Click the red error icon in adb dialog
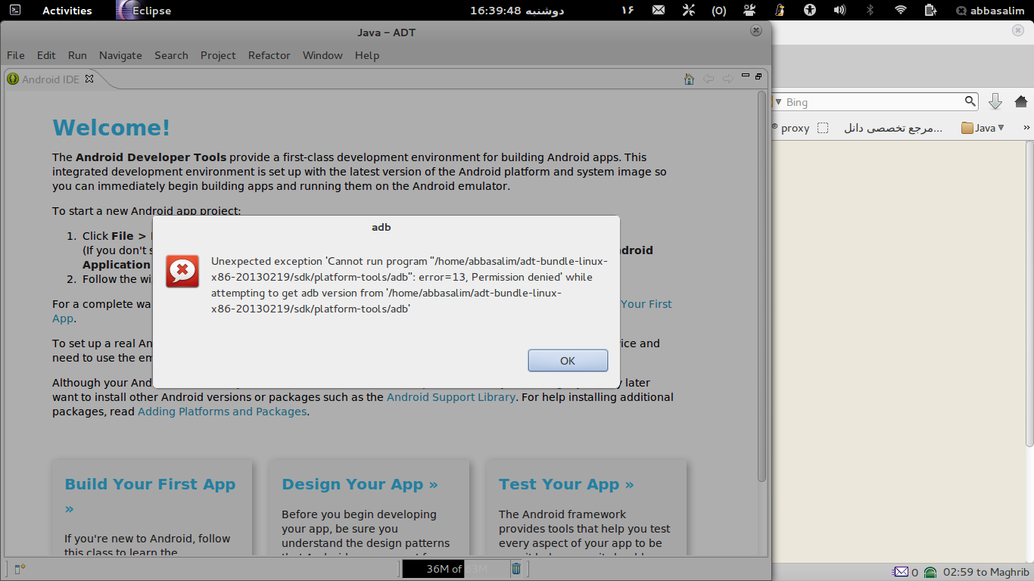Screen dimensions: 1034x581 (x=182, y=271)
